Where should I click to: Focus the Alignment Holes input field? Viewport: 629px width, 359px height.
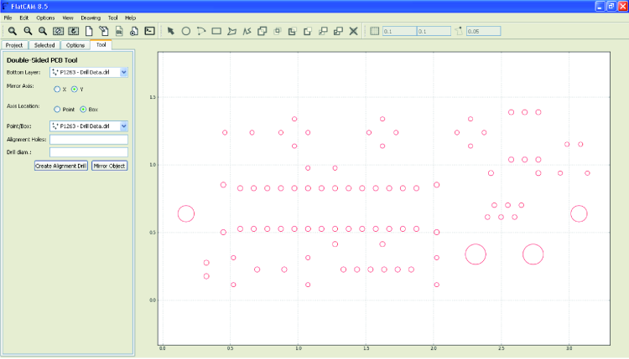pyautogui.click(x=89, y=139)
